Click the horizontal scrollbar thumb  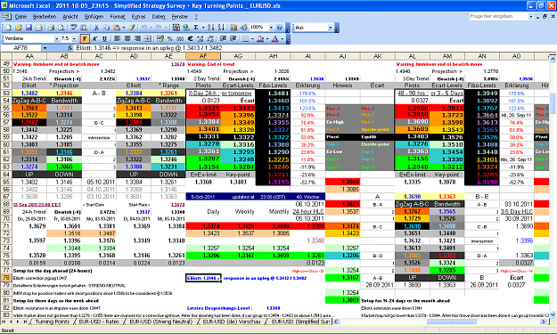(451, 322)
